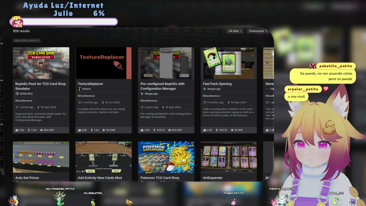Click Nargacuga's avatar on the Pre-configured BepInEx card
Screen dimensions: 366x206
pos(142,94)
